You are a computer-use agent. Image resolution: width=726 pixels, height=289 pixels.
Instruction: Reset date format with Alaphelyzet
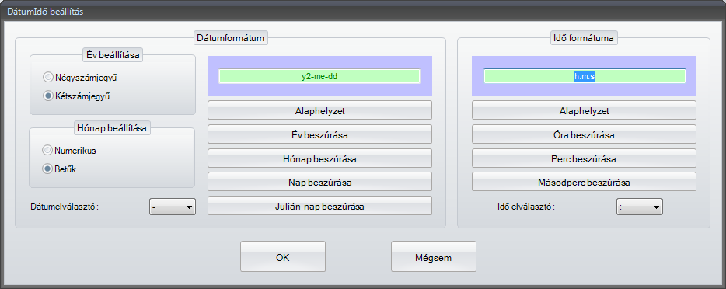[319, 111]
